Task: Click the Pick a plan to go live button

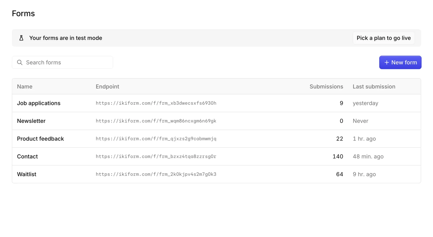Action: click(383, 38)
